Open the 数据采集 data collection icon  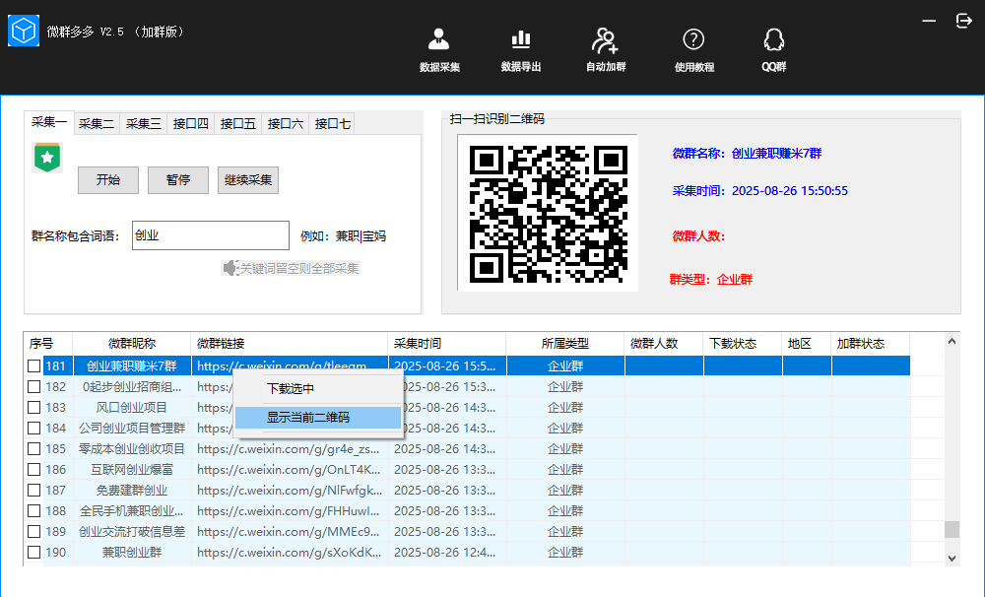[x=439, y=40]
